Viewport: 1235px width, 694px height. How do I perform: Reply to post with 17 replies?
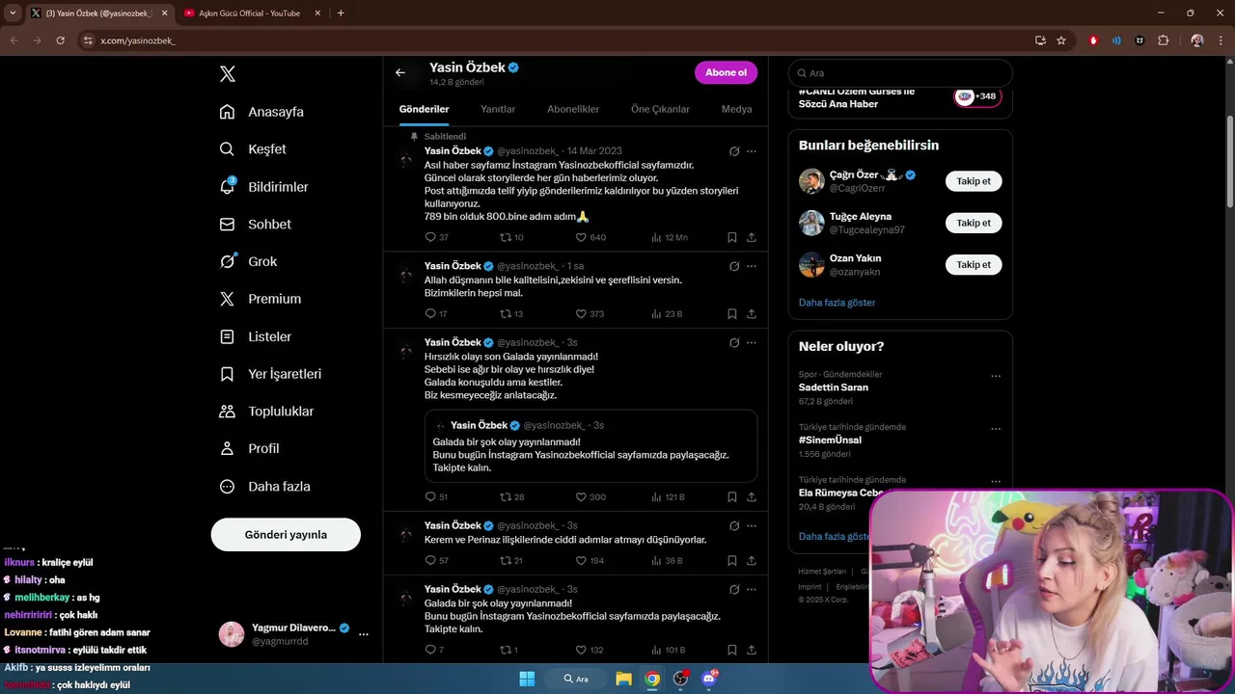[436, 313]
